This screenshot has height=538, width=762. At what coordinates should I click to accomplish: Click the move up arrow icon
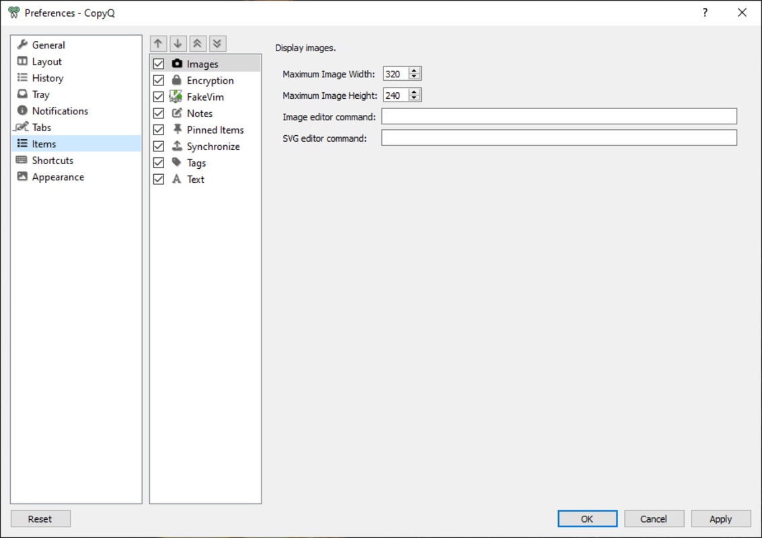coord(158,44)
